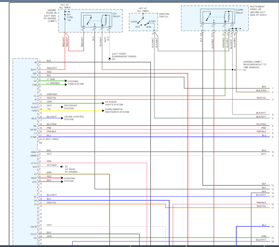The image size is (279, 247).
Task: Select the STA terminal label
Action: tap(34, 182)
